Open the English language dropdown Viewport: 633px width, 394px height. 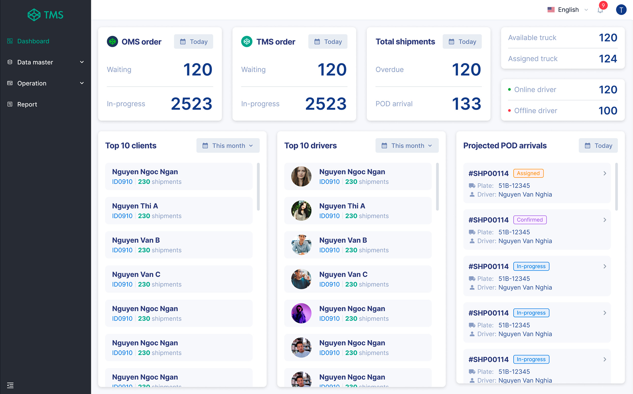point(568,10)
